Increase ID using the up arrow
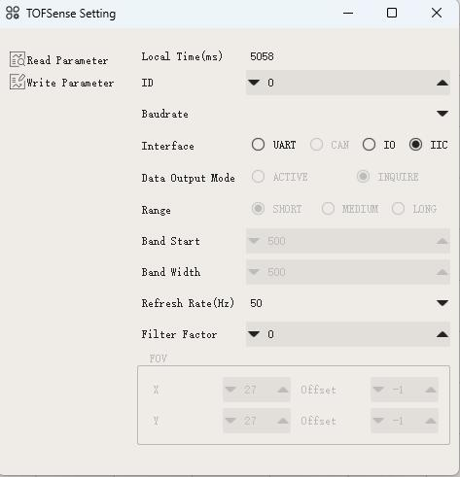Image resolution: width=460 pixels, height=477 pixels. [442, 83]
